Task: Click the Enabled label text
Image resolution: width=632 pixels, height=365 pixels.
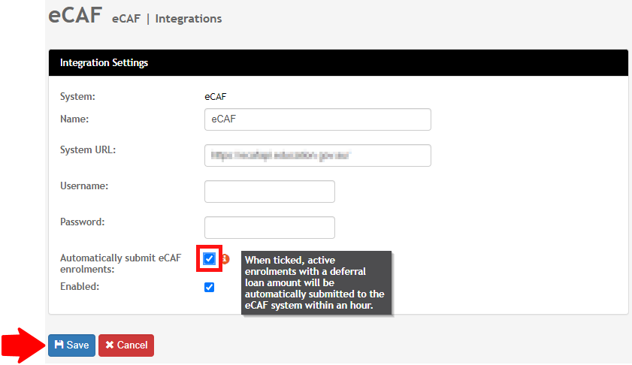Action: click(80, 287)
